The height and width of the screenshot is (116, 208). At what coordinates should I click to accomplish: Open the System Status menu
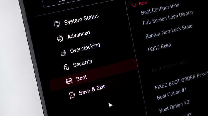(x=81, y=19)
